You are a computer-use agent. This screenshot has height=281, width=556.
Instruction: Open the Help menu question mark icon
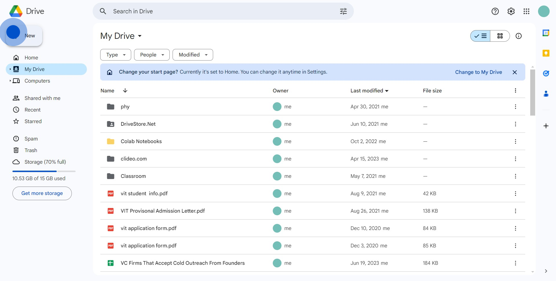point(495,11)
